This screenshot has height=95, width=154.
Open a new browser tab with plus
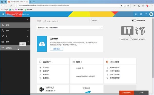coord(31,2)
